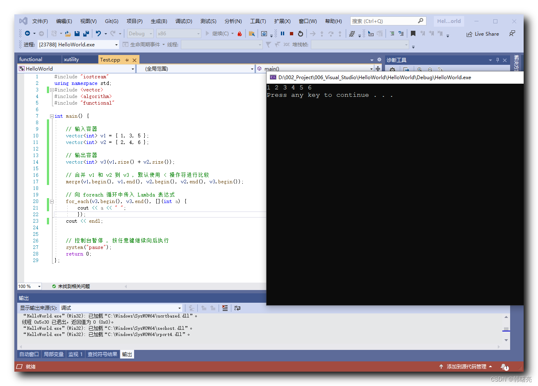This screenshot has width=538, height=386.
Task: Open the 调试(D) menu
Action: click(184, 21)
